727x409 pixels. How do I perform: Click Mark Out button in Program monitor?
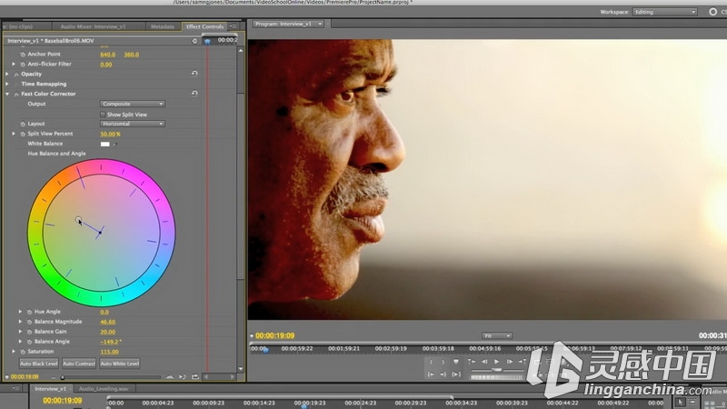click(x=443, y=362)
